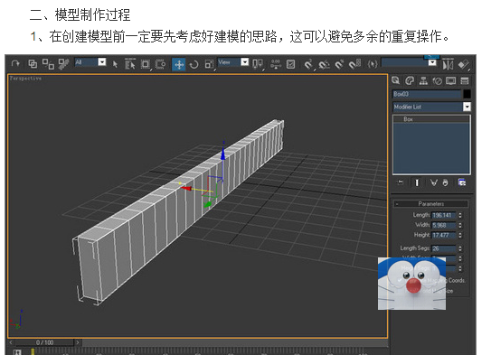Toggle the keyboard shortcut override icon

(290, 64)
